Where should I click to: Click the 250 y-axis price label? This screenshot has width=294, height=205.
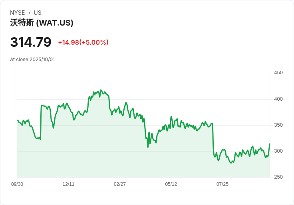point(278,177)
